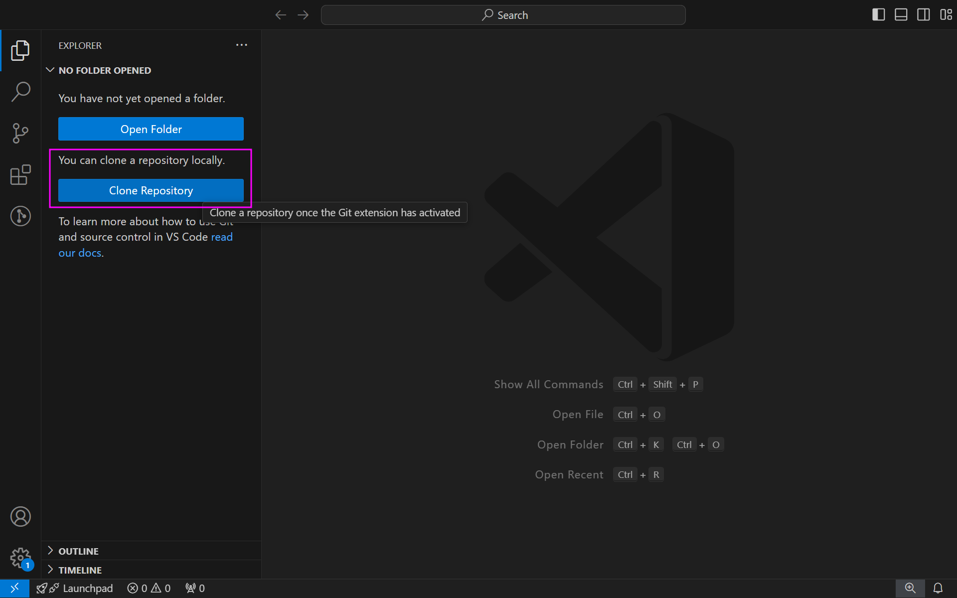Click the Open File shortcut hint

(x=609, y=415)
